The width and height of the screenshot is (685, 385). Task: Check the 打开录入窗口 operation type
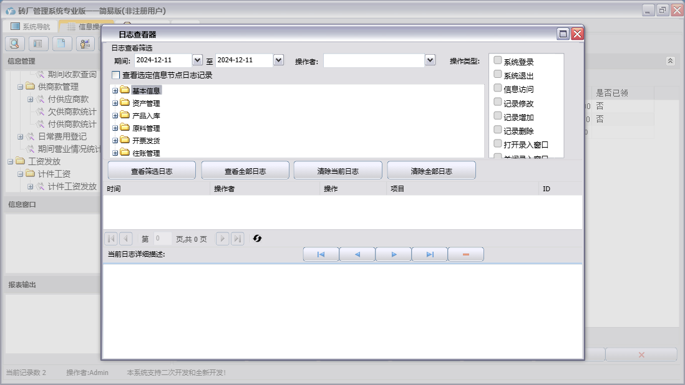click(x=498, y=143)
